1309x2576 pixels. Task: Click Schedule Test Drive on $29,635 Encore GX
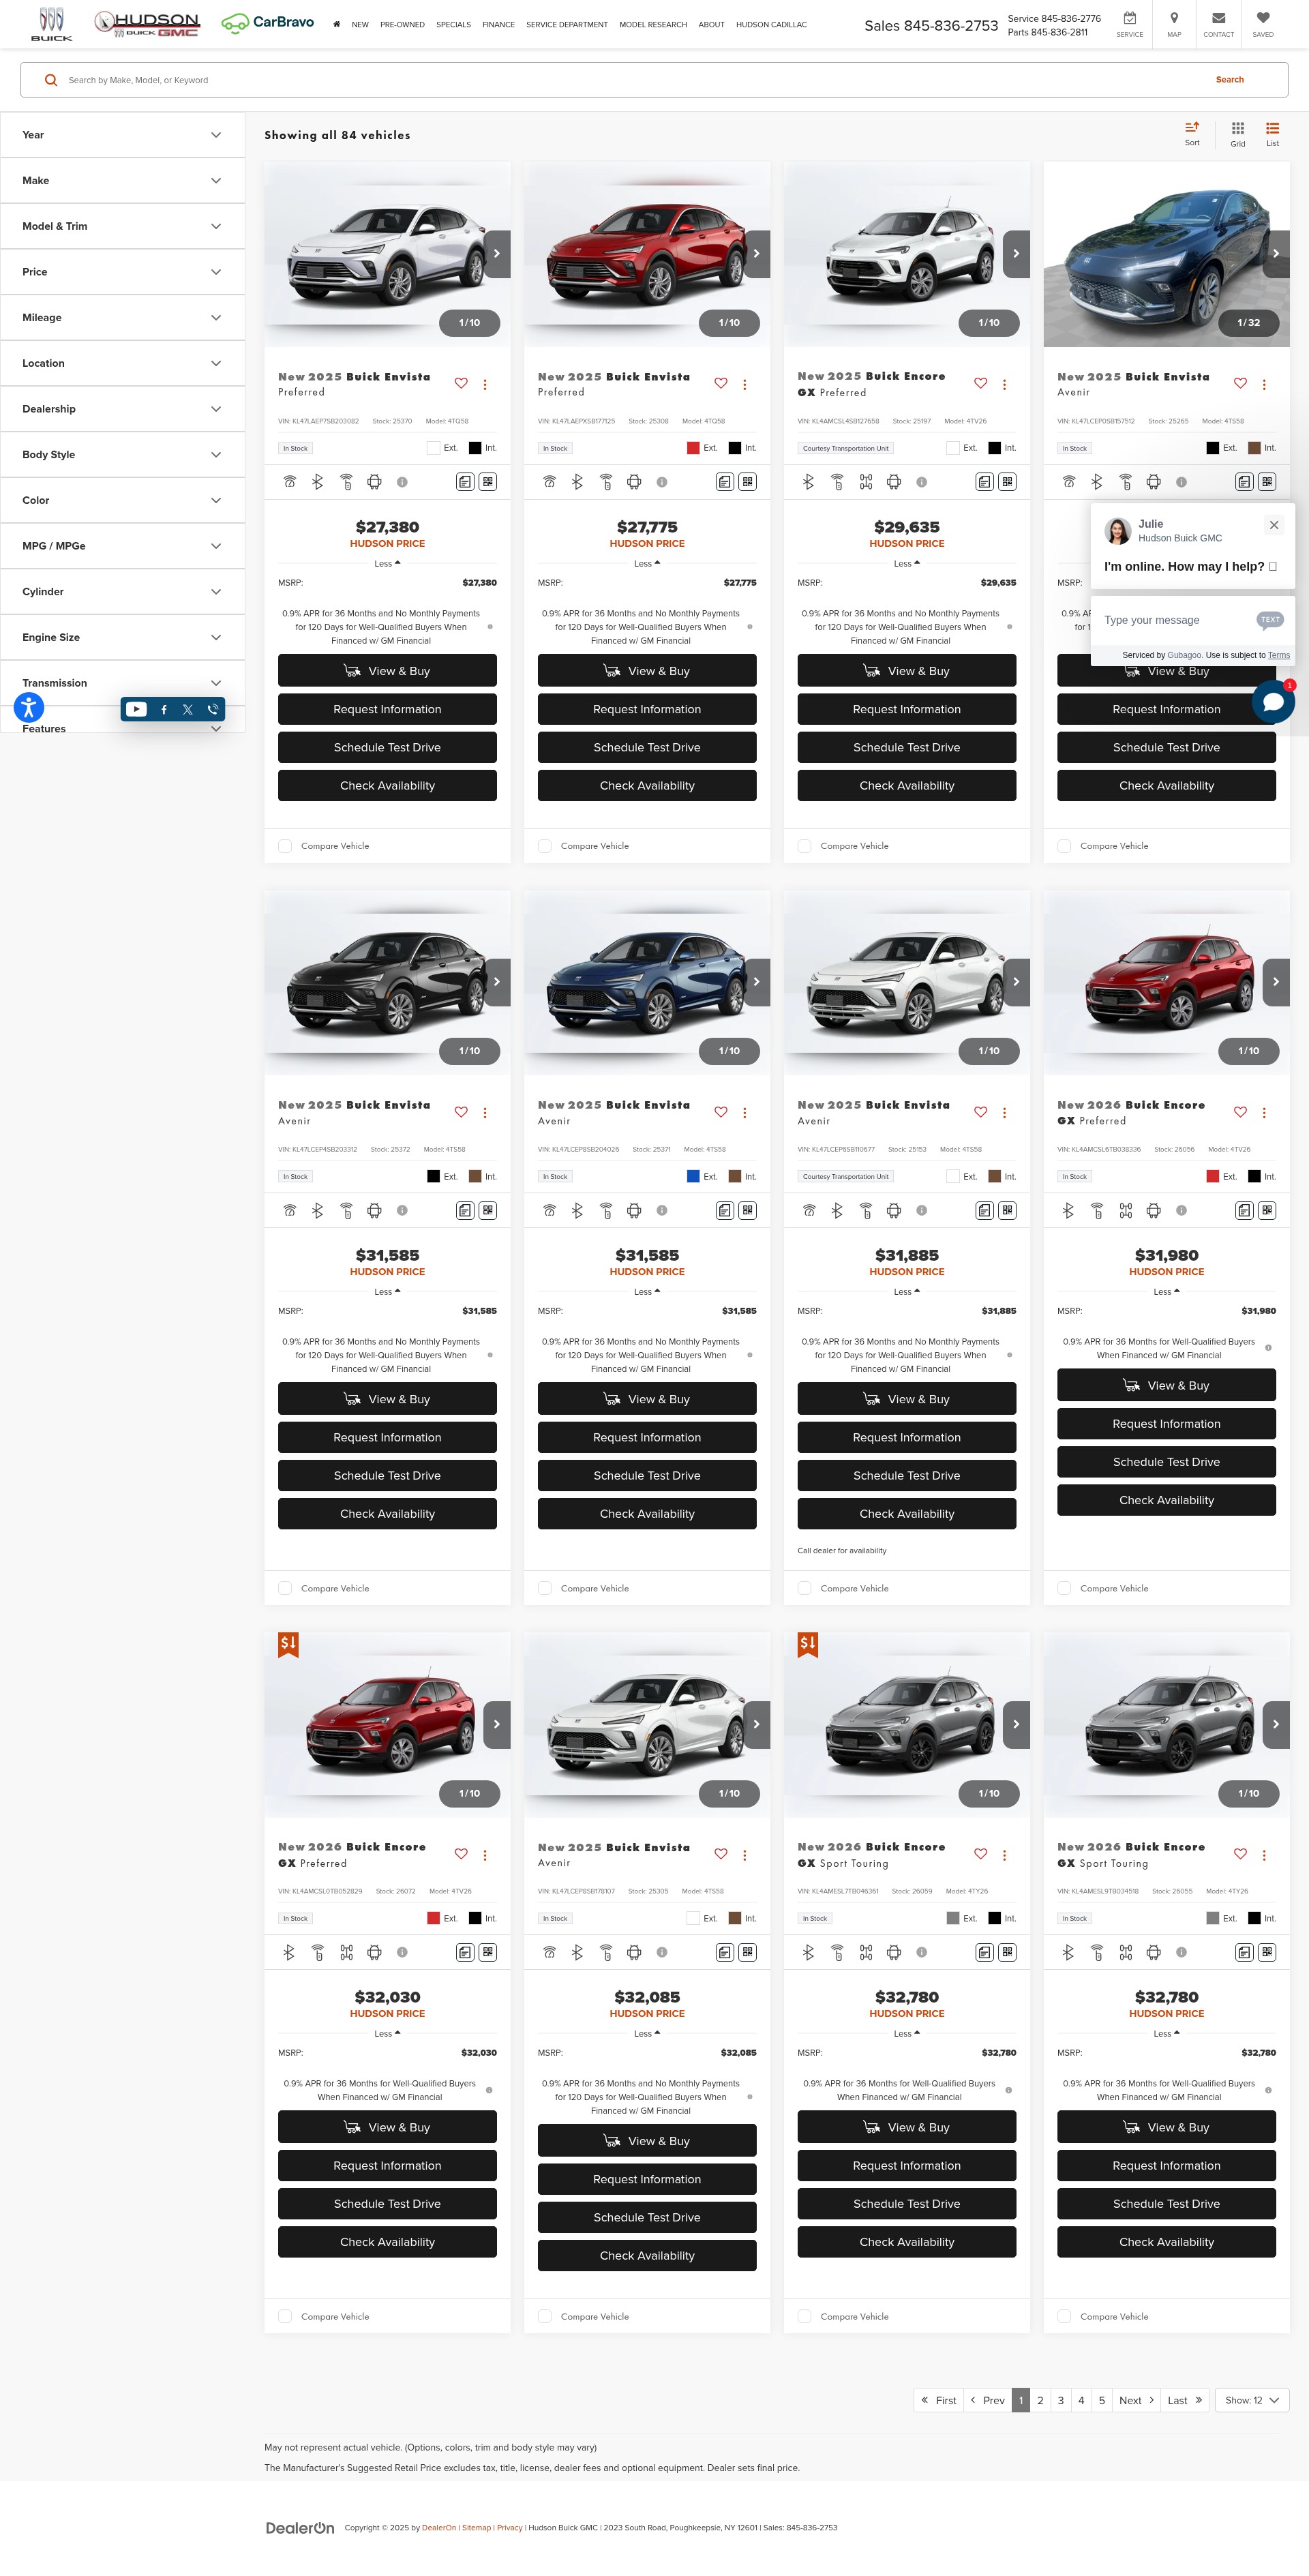[907, 747]
